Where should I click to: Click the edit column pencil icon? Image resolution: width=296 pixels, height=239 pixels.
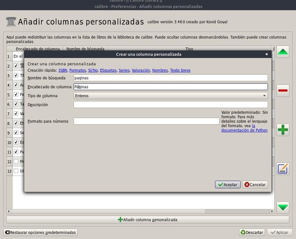click(283, 169)
